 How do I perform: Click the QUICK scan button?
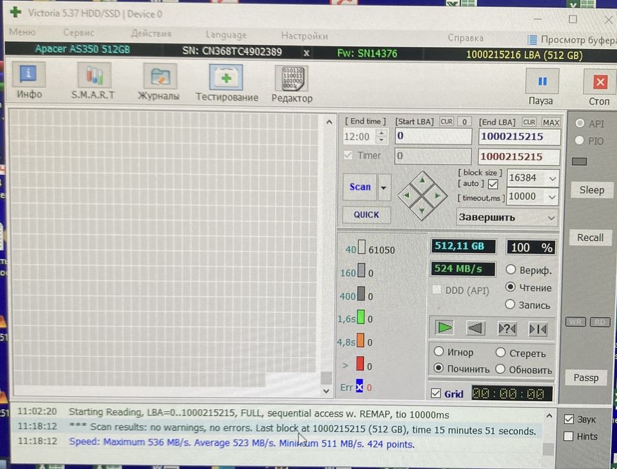pos(366,215)
